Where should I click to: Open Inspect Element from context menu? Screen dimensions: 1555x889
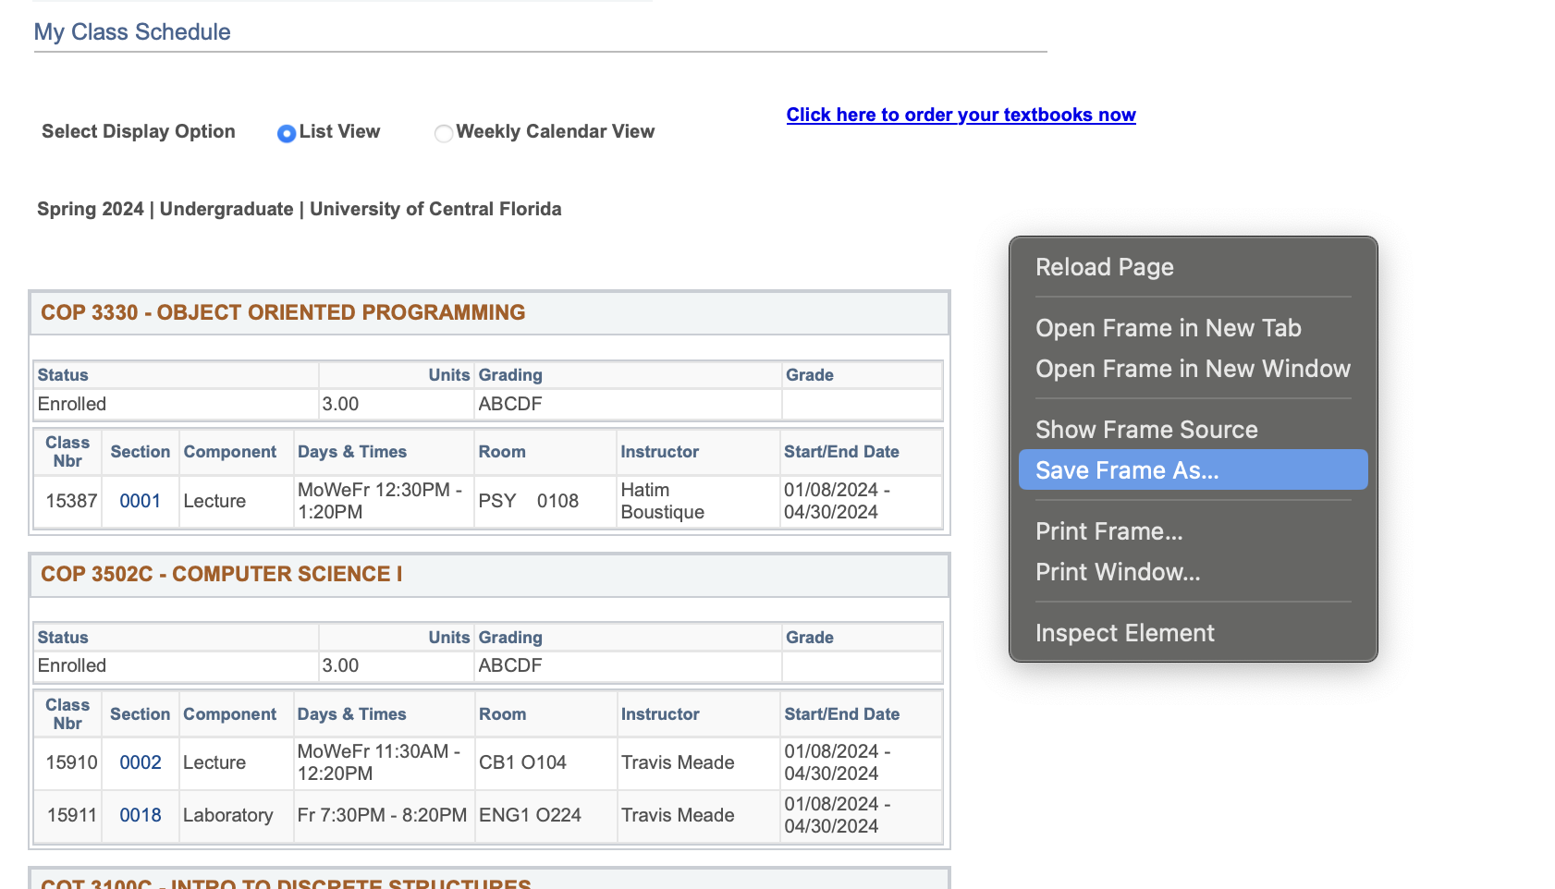[x=1124, y=633]
